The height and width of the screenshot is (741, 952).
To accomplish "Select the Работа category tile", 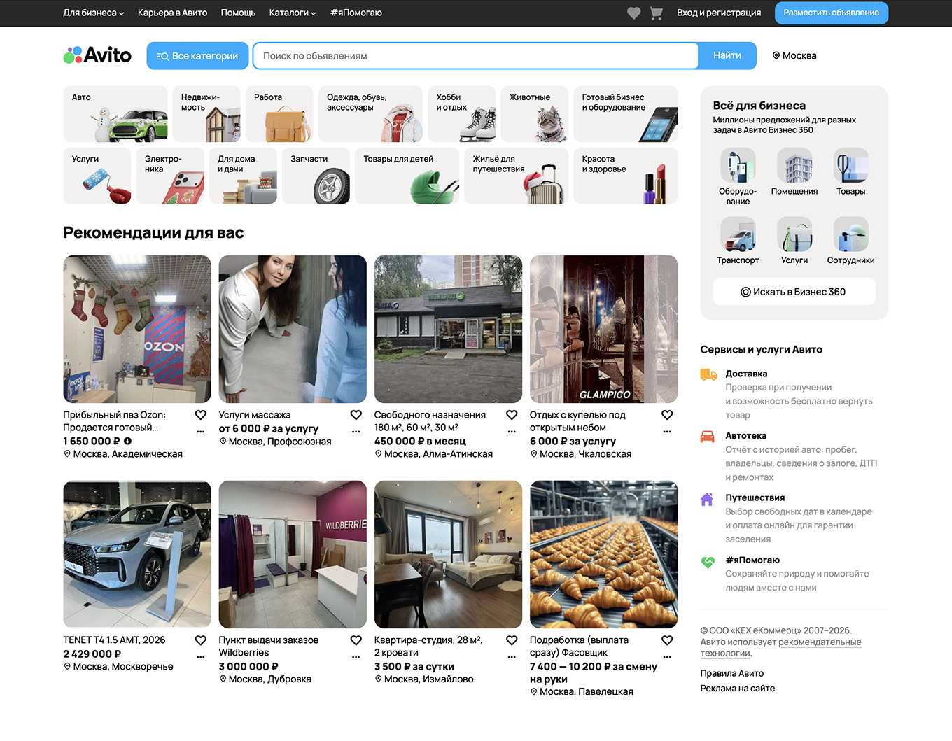I will pos(279,114).
